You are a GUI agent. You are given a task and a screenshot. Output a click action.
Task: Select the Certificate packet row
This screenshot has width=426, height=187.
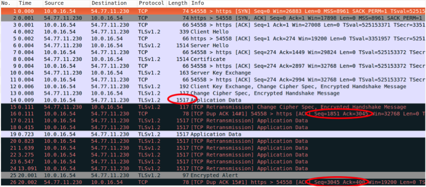click(213, 59)
